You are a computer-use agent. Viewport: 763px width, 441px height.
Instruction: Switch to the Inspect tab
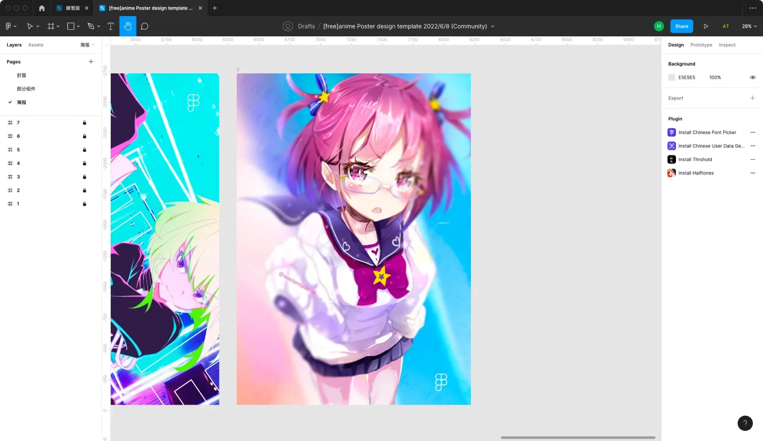click(x=727, y=45)
